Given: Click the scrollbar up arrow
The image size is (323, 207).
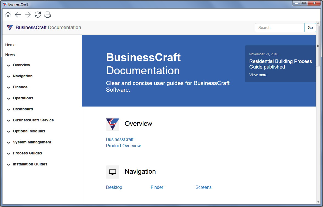Looking at the screenshot, I should (318, 23).
